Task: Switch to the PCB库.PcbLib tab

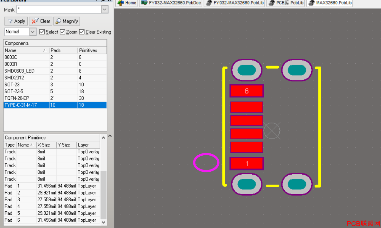Action: 286,3
